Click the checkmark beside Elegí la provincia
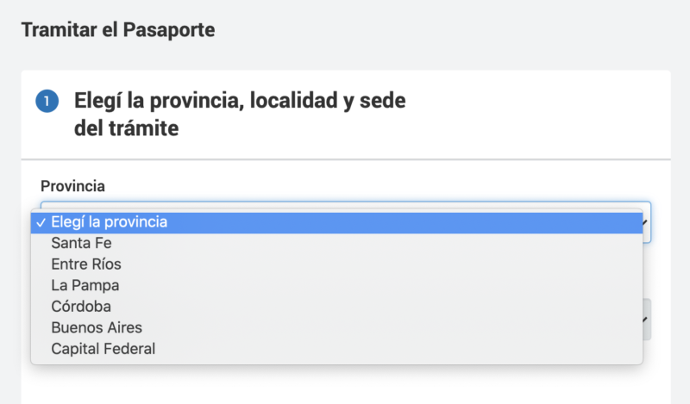This screenshot has height=404, width=690. point(41,223)
